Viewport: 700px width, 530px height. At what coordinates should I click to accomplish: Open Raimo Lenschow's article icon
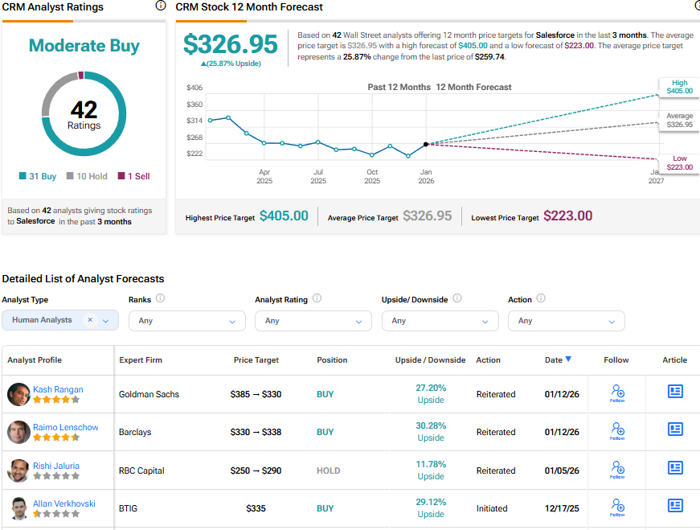(x=675, y=429)
